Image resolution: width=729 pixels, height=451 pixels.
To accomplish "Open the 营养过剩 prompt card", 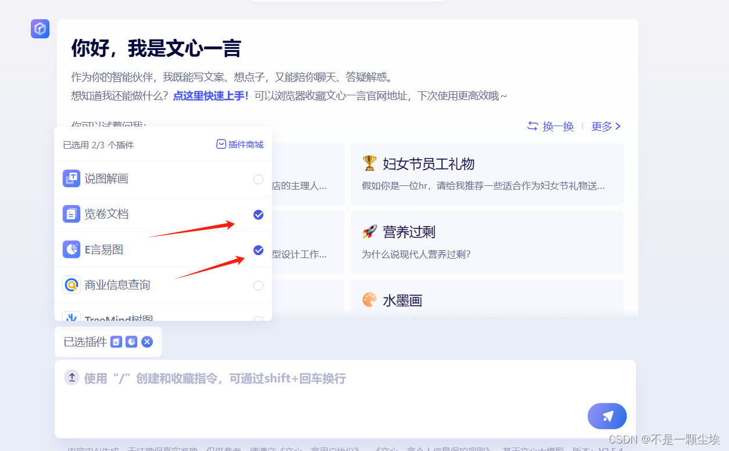I will [487, 242].
